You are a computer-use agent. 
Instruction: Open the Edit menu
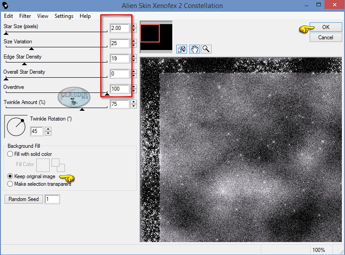[x=9, y=16]
